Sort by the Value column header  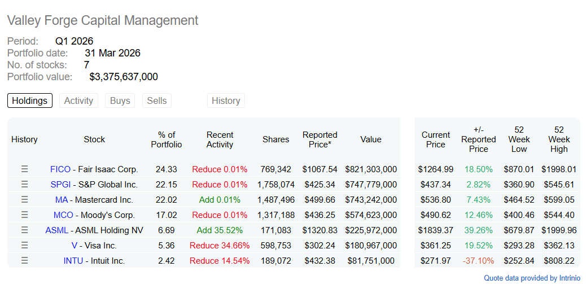click(x=371, y=139)
